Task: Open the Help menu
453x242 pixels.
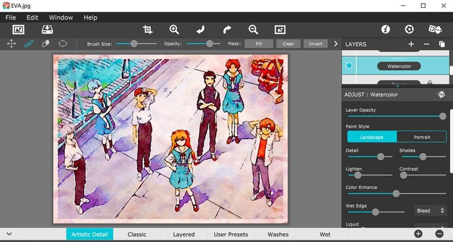Action: click(90, 18)
